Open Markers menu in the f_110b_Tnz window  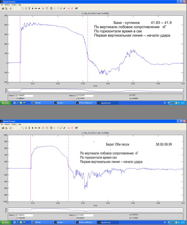coord(10,5)
